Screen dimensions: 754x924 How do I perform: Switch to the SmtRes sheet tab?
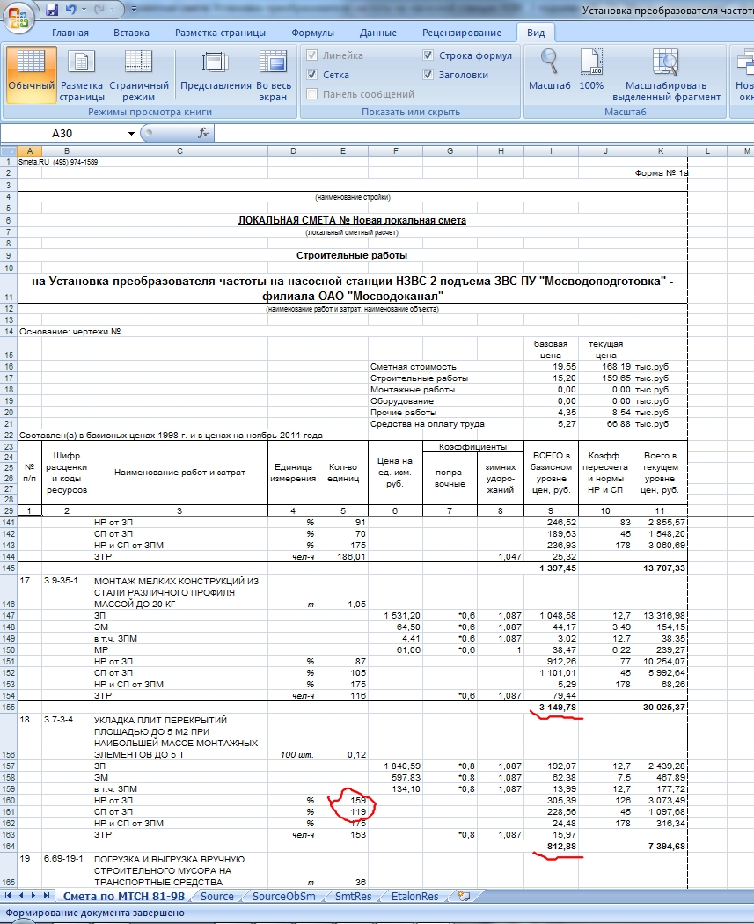pyautogui.click(x=353, y=897)
